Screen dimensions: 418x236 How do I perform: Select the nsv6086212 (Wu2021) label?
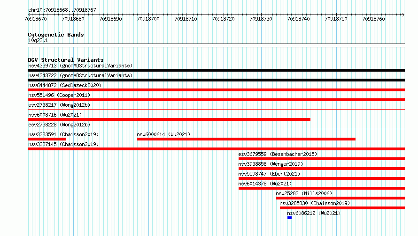pyautogui.click(x=314, y=213)
